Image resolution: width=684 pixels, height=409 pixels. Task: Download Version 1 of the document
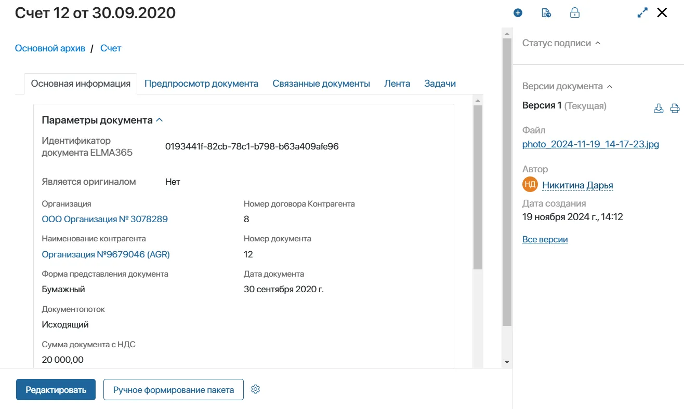point(659,108)
